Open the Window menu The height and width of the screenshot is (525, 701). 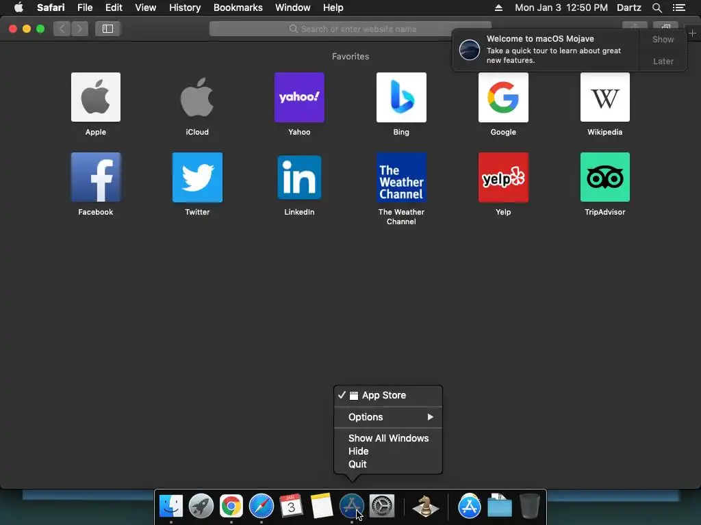tap(293, 8)
